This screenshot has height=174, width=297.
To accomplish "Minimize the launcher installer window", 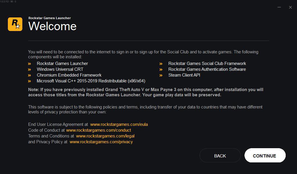I will coord(279,7).
